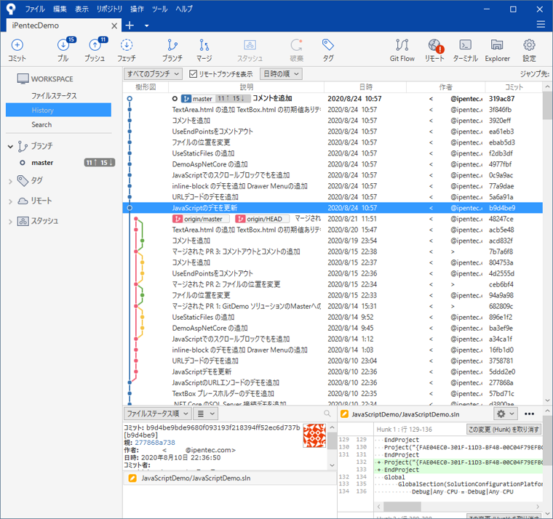Click the origin/HEAD branch label
This screenshot has width=553, height=519.
tap(263, 219)
